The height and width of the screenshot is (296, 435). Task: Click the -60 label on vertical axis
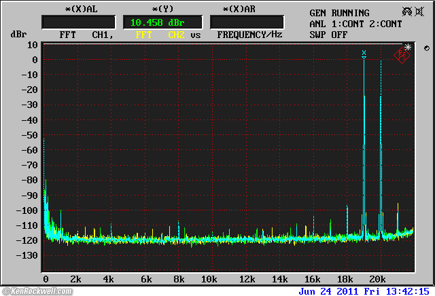click(x=30, y=150)
